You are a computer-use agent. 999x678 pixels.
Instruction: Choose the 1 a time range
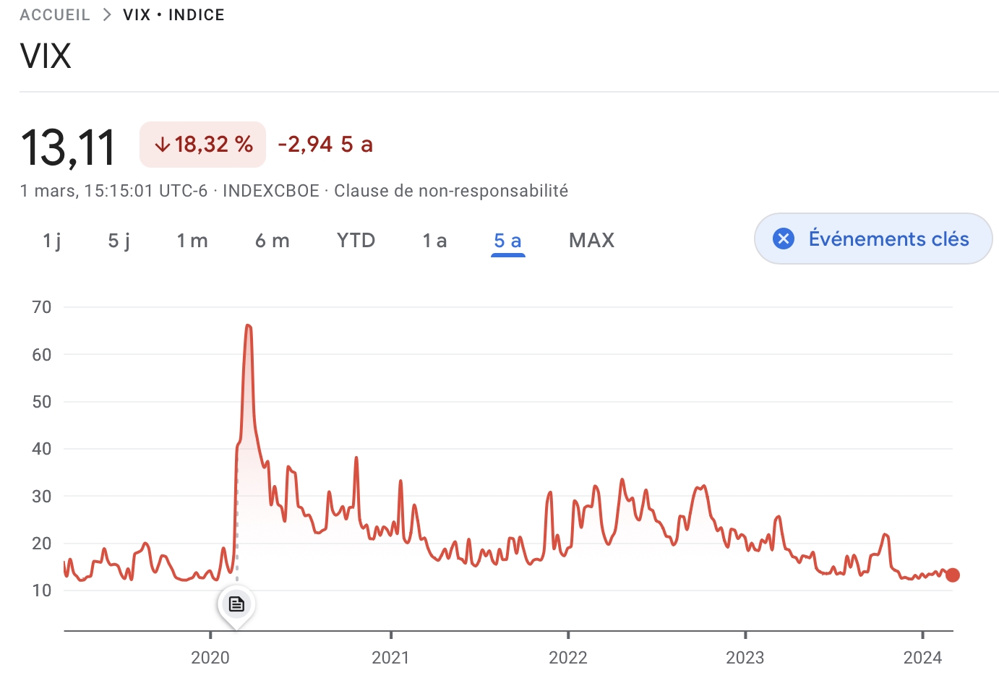434,241
